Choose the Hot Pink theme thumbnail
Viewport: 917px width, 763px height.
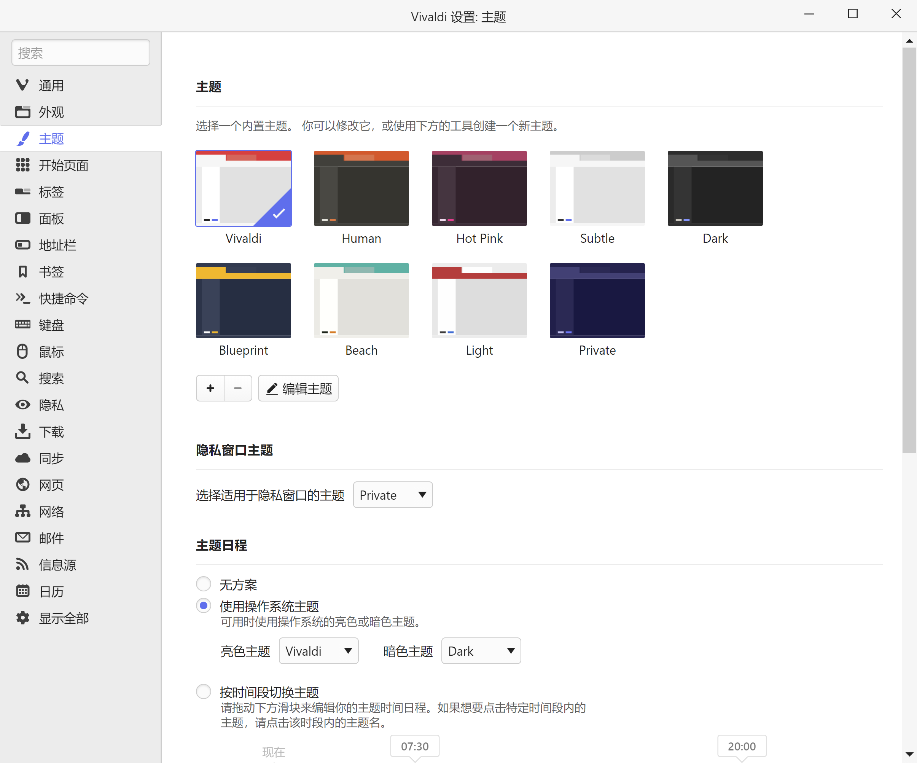pyautogui.click(x=479, y=189)
